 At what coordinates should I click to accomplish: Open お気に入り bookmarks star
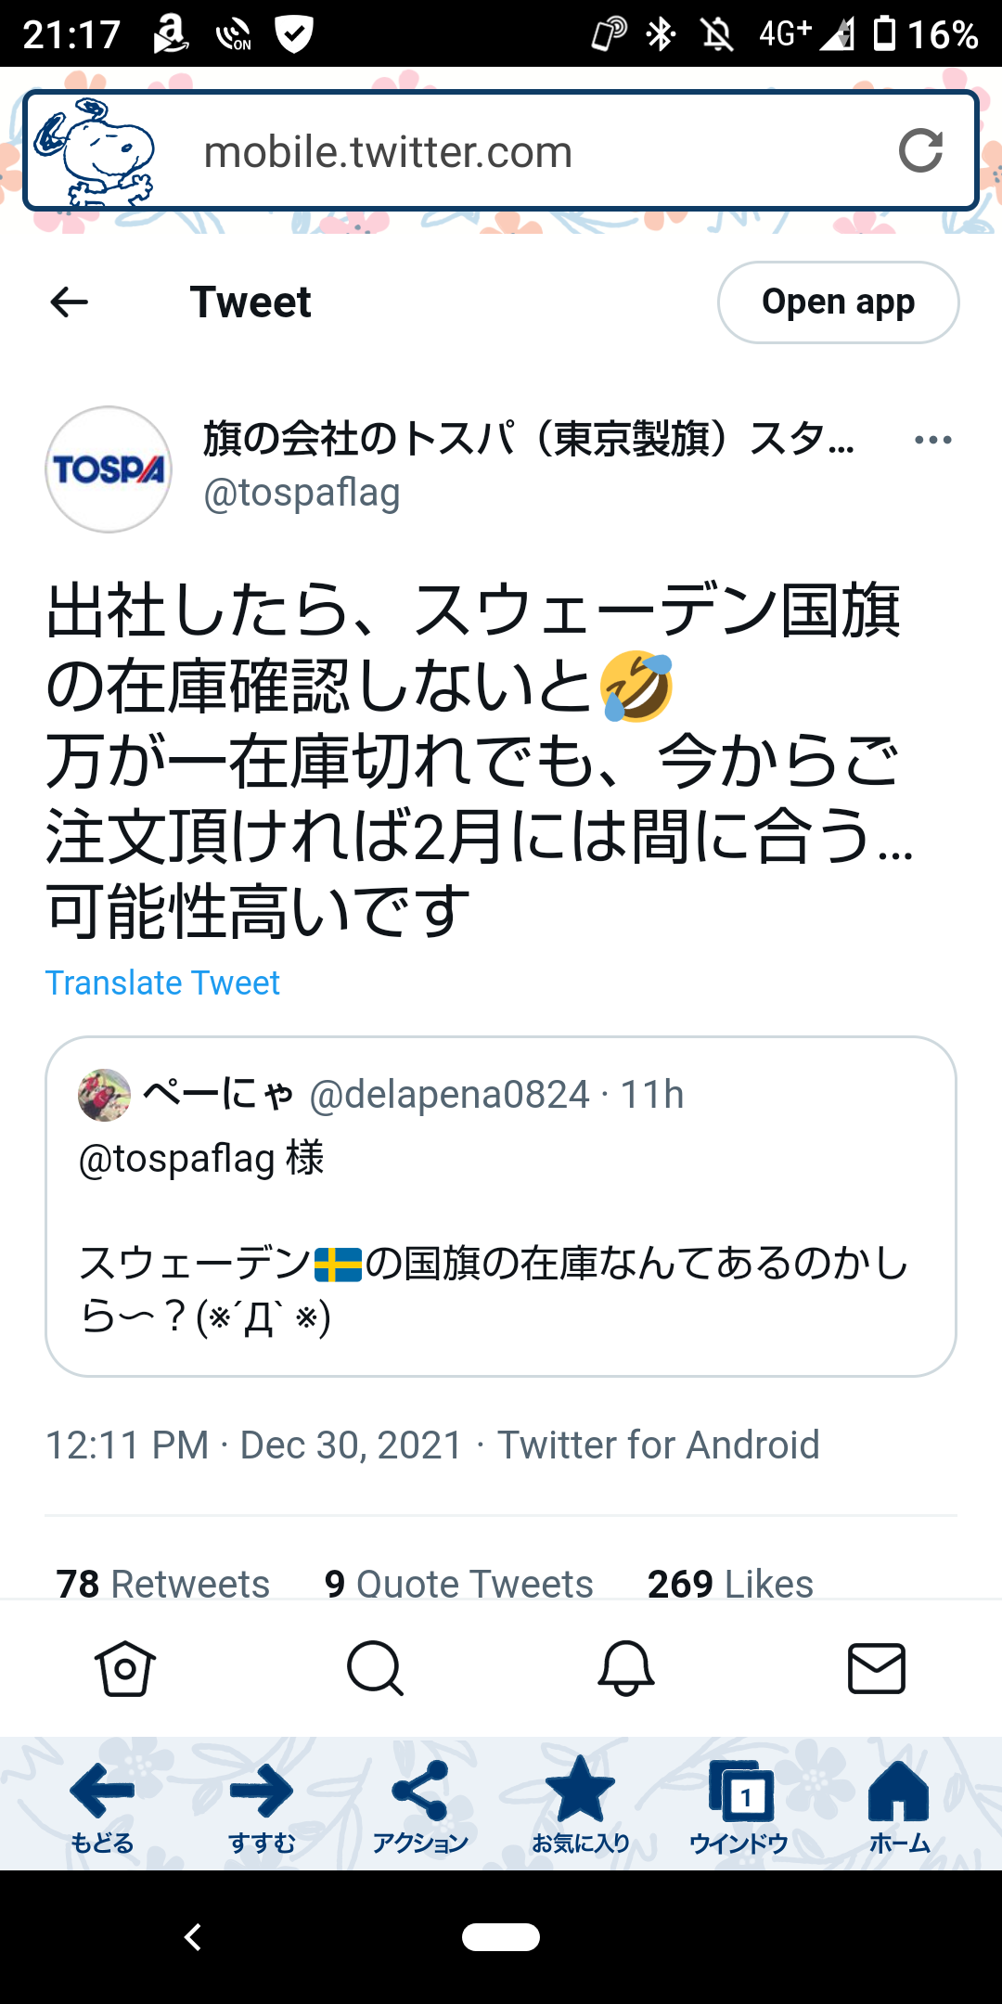pyautogui.click(x=580, y=1805)
